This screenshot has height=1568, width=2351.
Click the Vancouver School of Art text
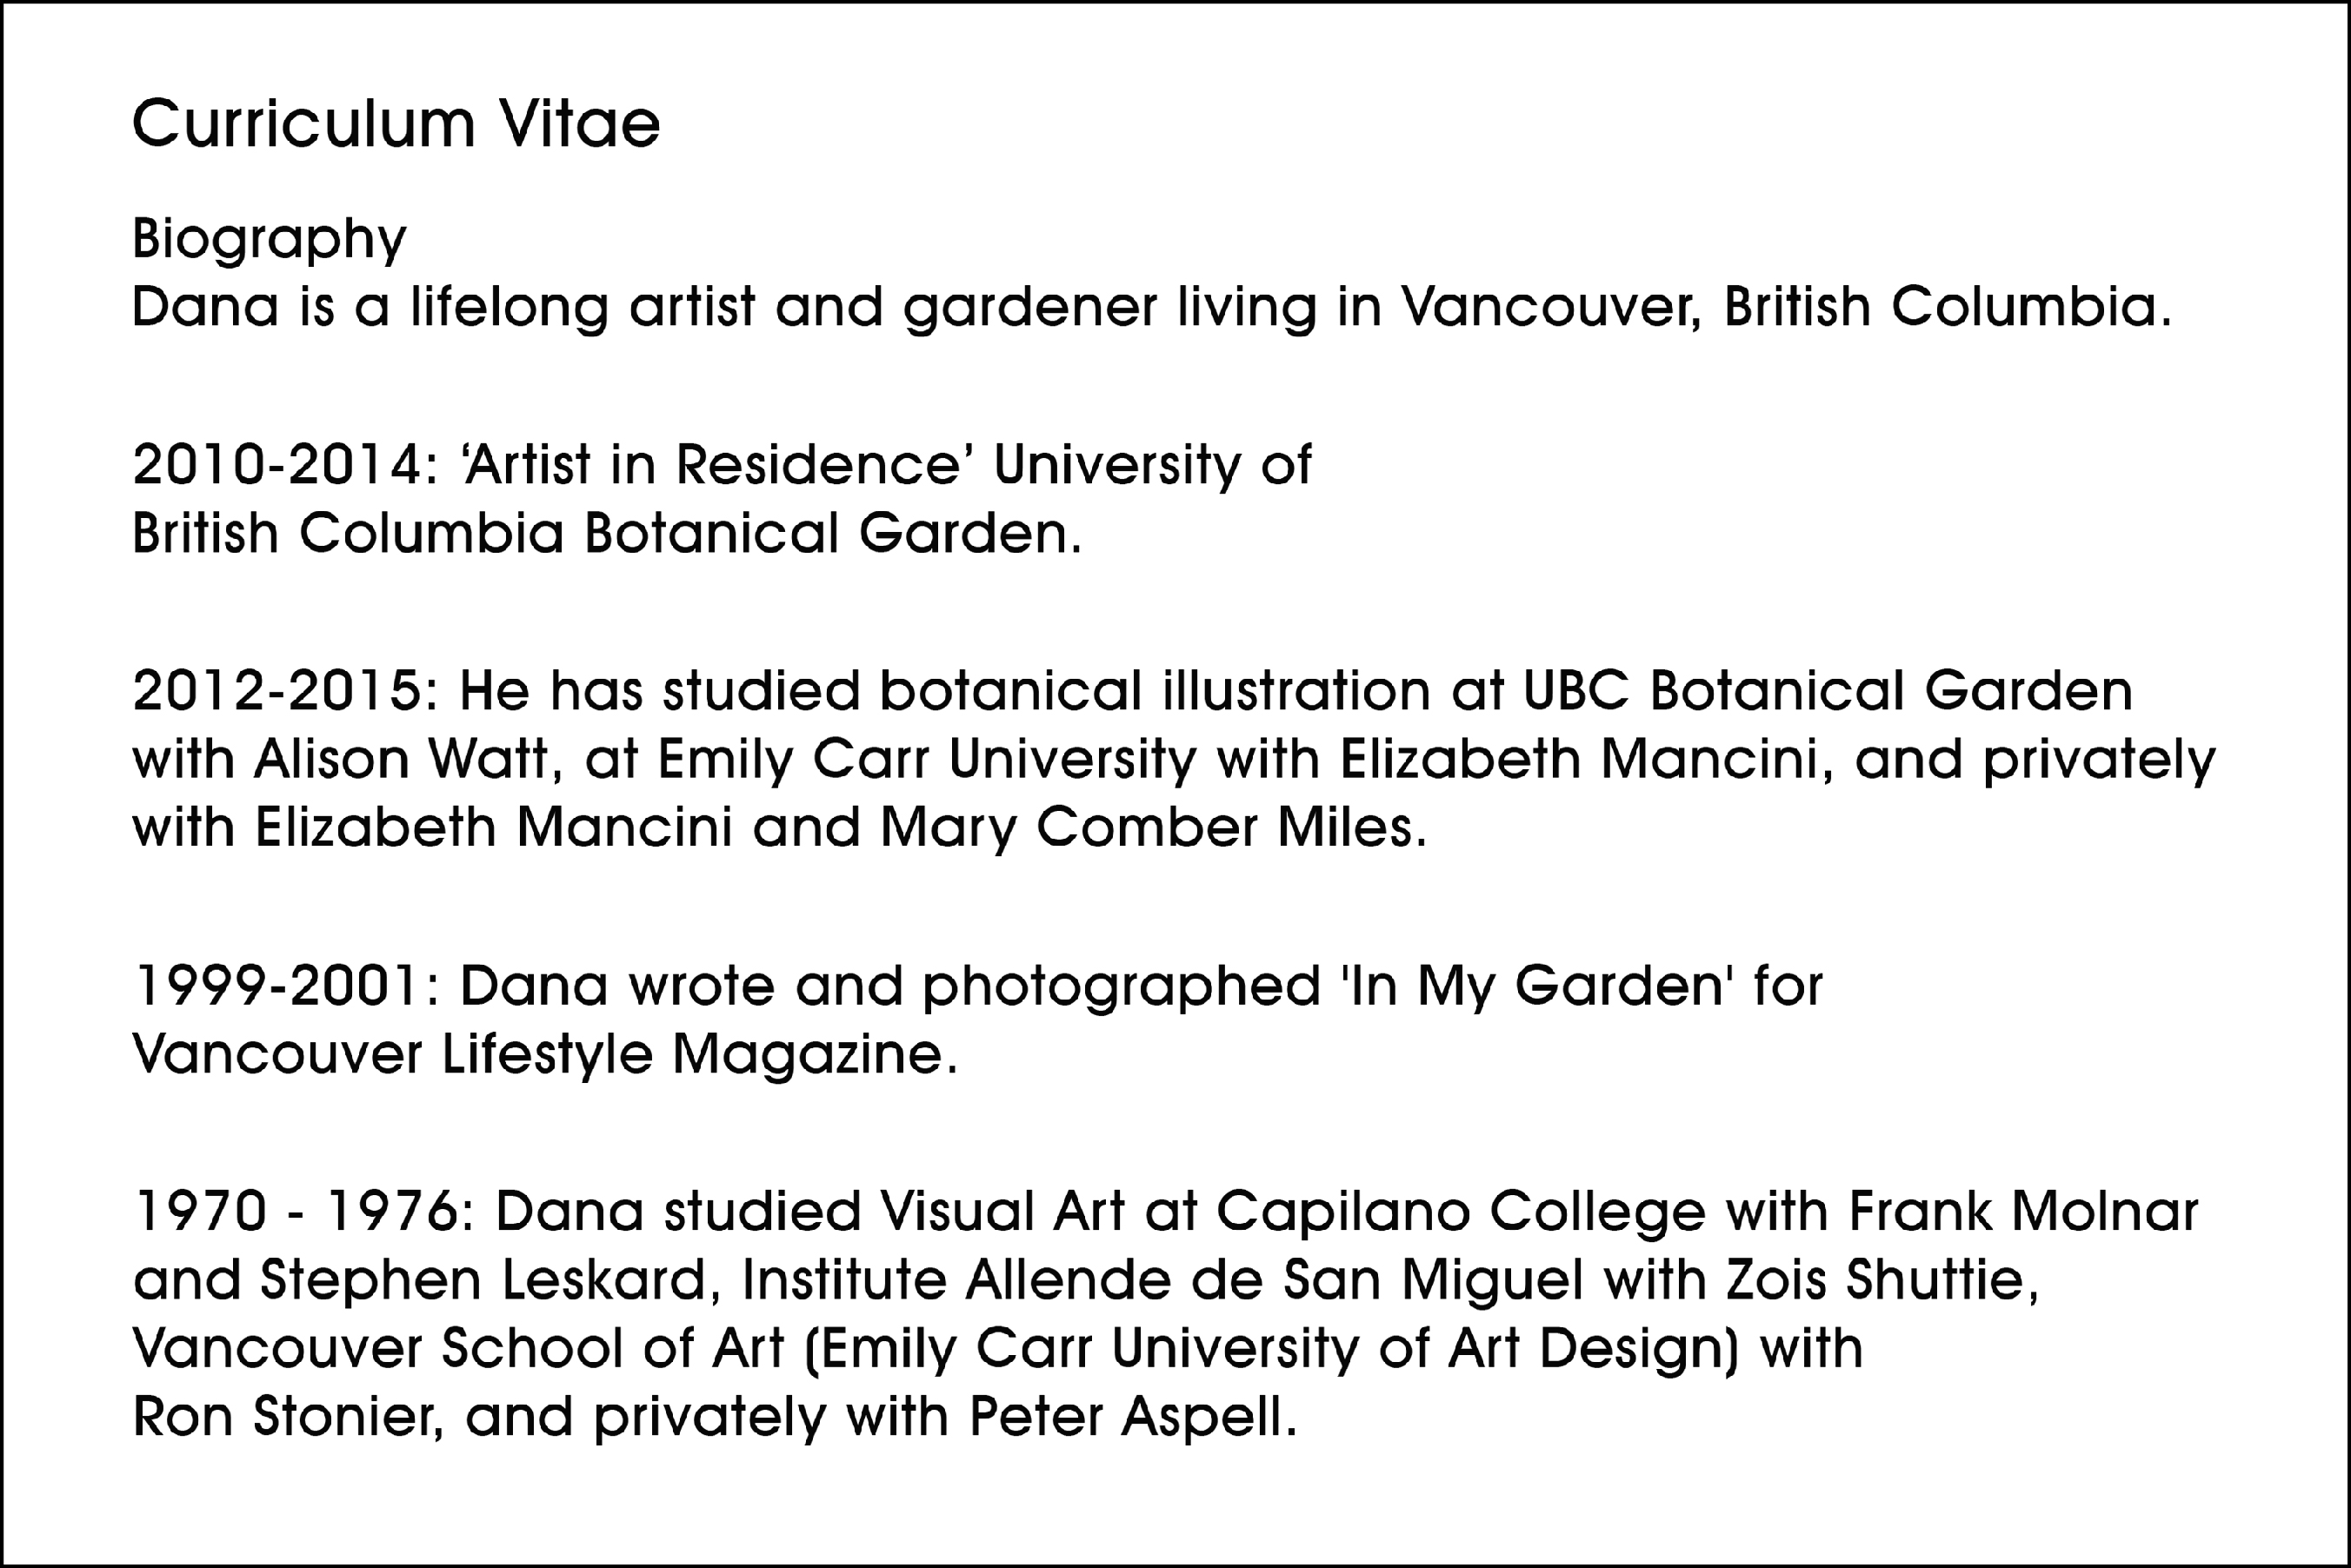tap(458, 1348)
